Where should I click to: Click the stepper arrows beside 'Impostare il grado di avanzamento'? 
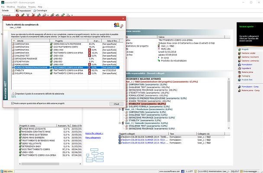click(13, 94)
